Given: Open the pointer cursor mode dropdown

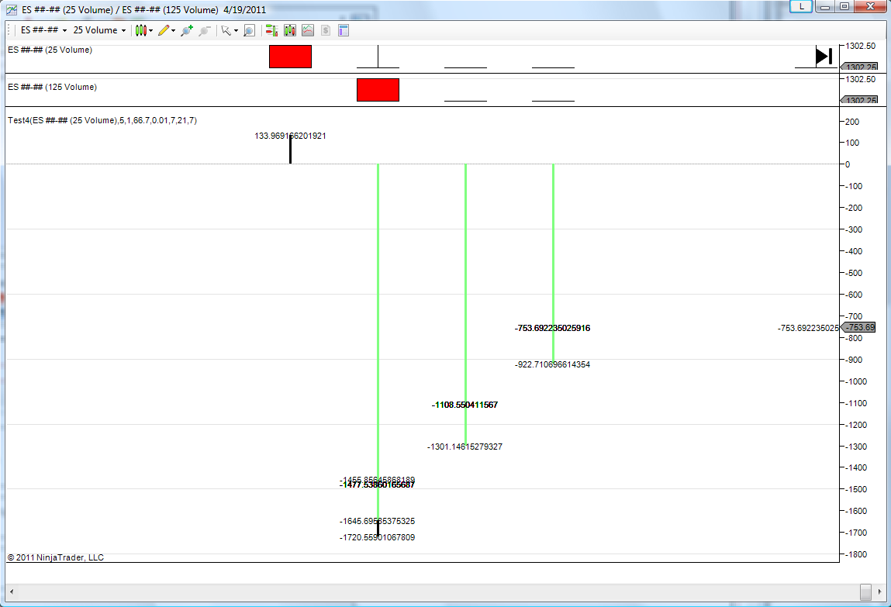Looking at the screenshot, I should click(229, 31).
